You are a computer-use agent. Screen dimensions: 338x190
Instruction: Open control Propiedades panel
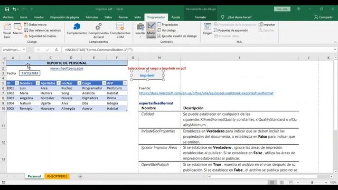(168, 25)
